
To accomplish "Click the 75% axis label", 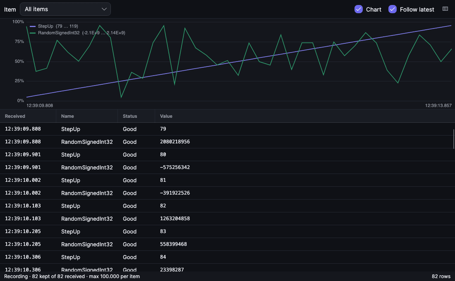I will [19, 41].
